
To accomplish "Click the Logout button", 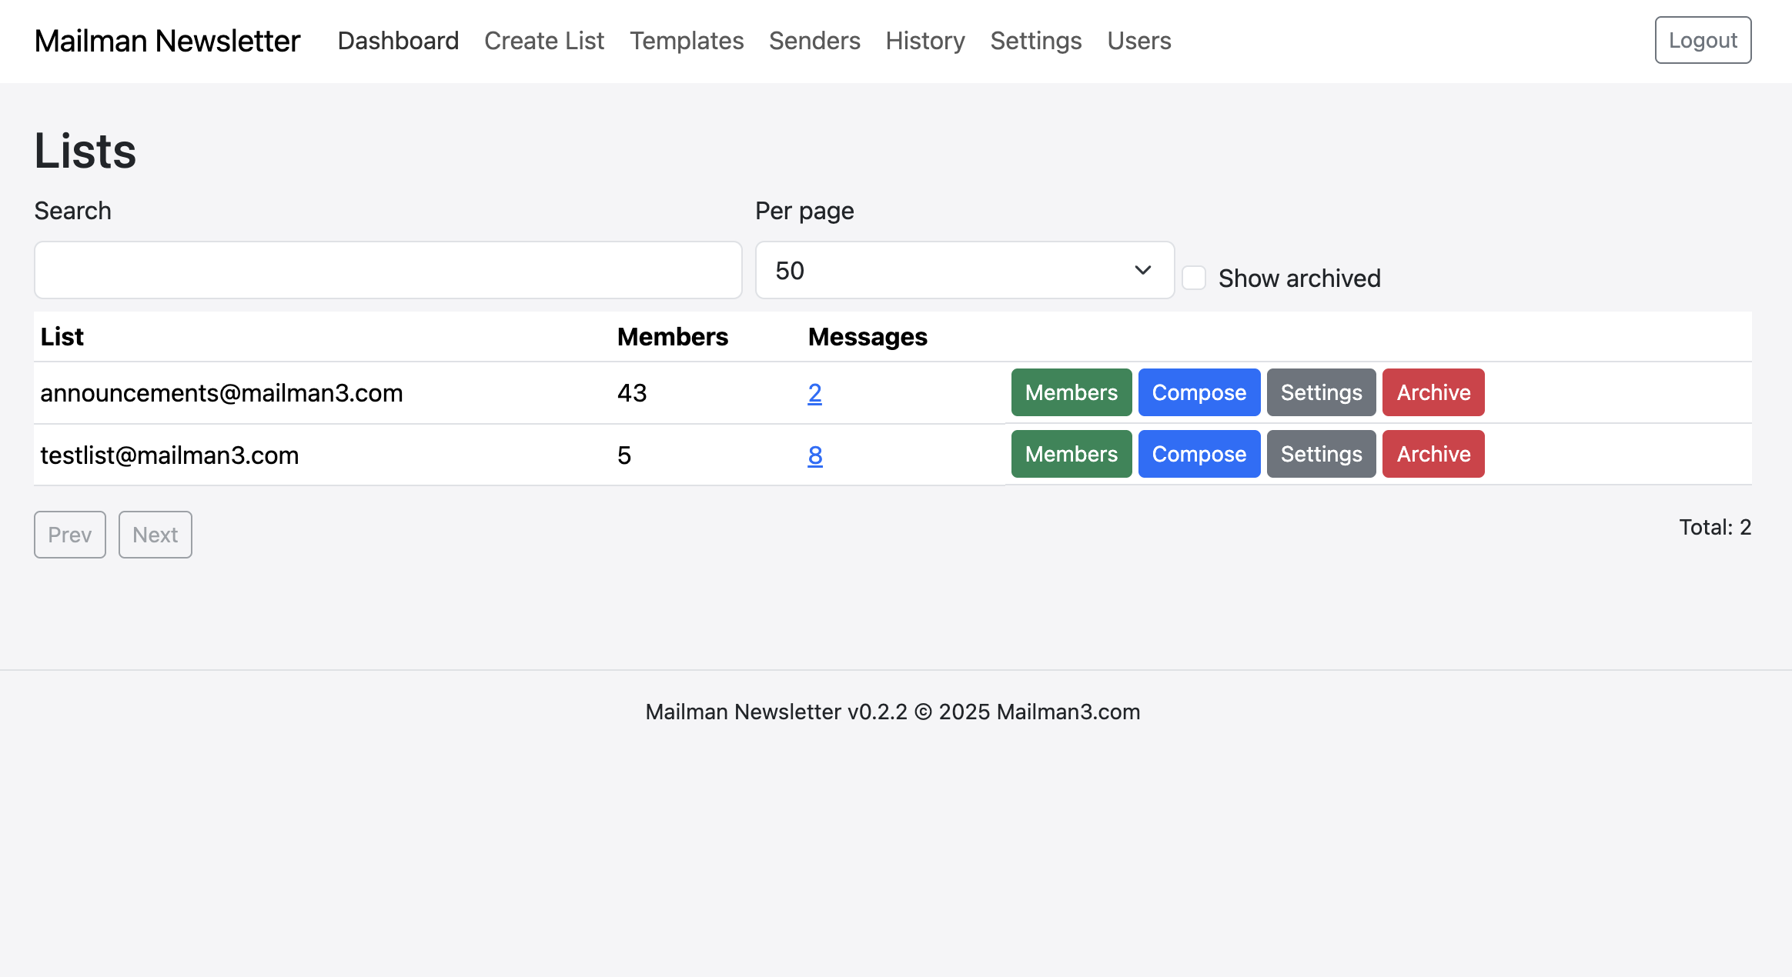I will pyautogui.click(x=1702, y=40).
